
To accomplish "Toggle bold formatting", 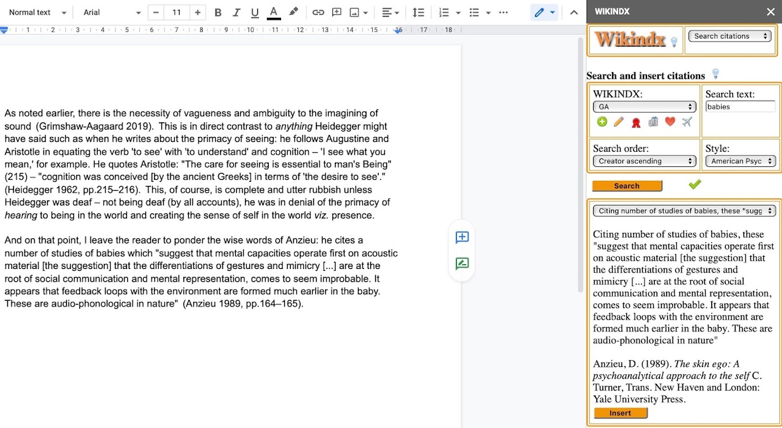I will pos(217,12).
